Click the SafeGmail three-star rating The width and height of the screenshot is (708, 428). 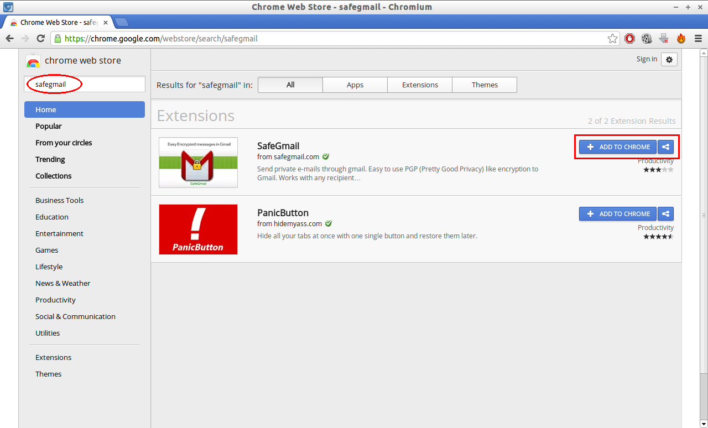[x=658, y=170]
